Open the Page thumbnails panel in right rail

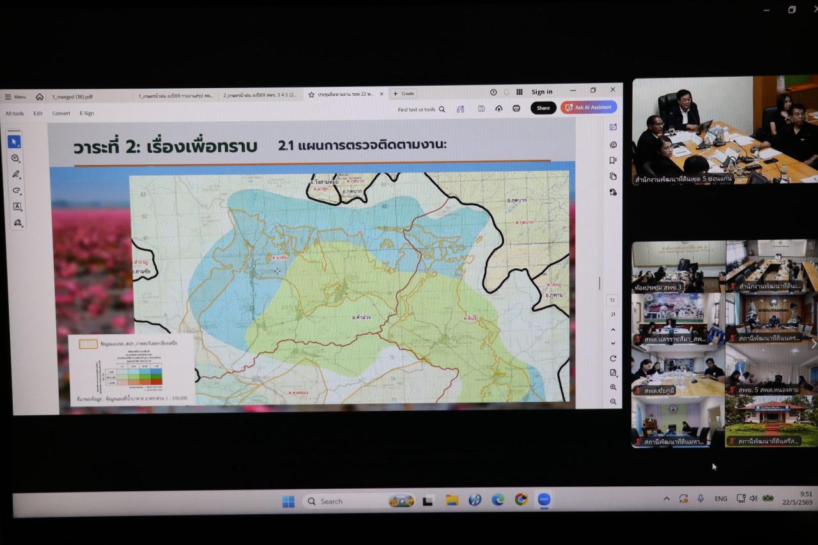click(613, 176)
